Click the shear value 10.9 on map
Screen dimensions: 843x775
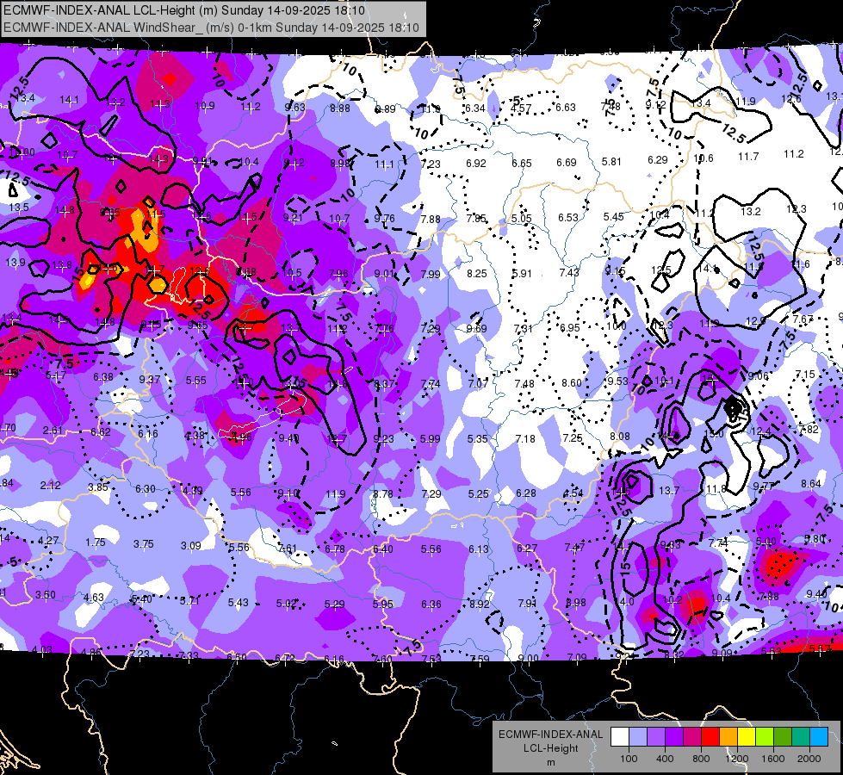[205, 106]
